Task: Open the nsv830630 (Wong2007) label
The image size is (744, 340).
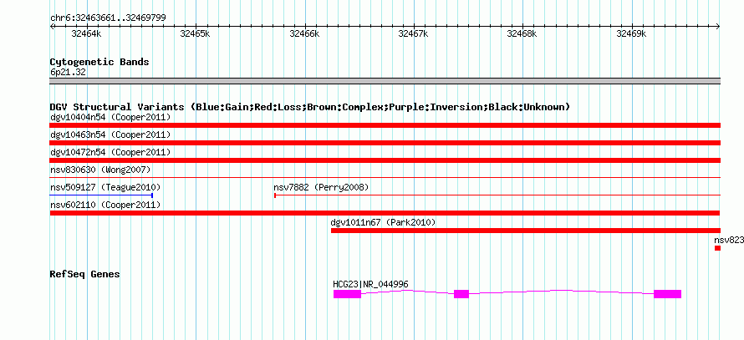Action: 100,170
